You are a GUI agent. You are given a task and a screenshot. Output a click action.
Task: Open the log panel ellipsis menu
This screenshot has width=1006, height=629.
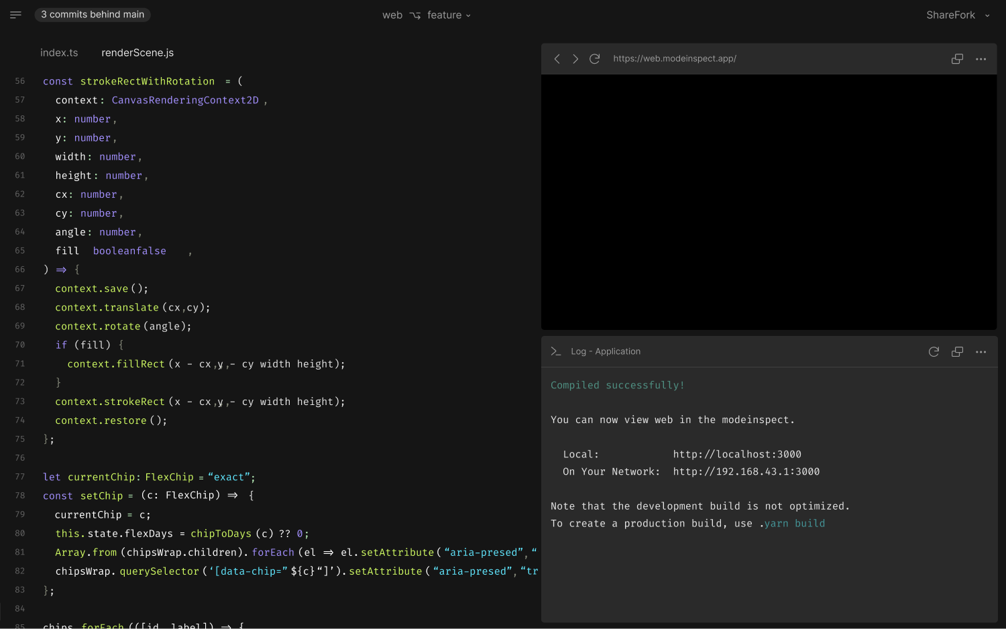point(981,351)
